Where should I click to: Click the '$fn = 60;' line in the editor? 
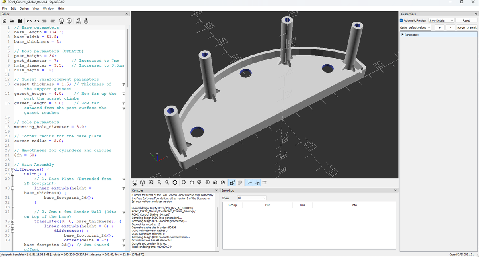[x=25, y=155]
